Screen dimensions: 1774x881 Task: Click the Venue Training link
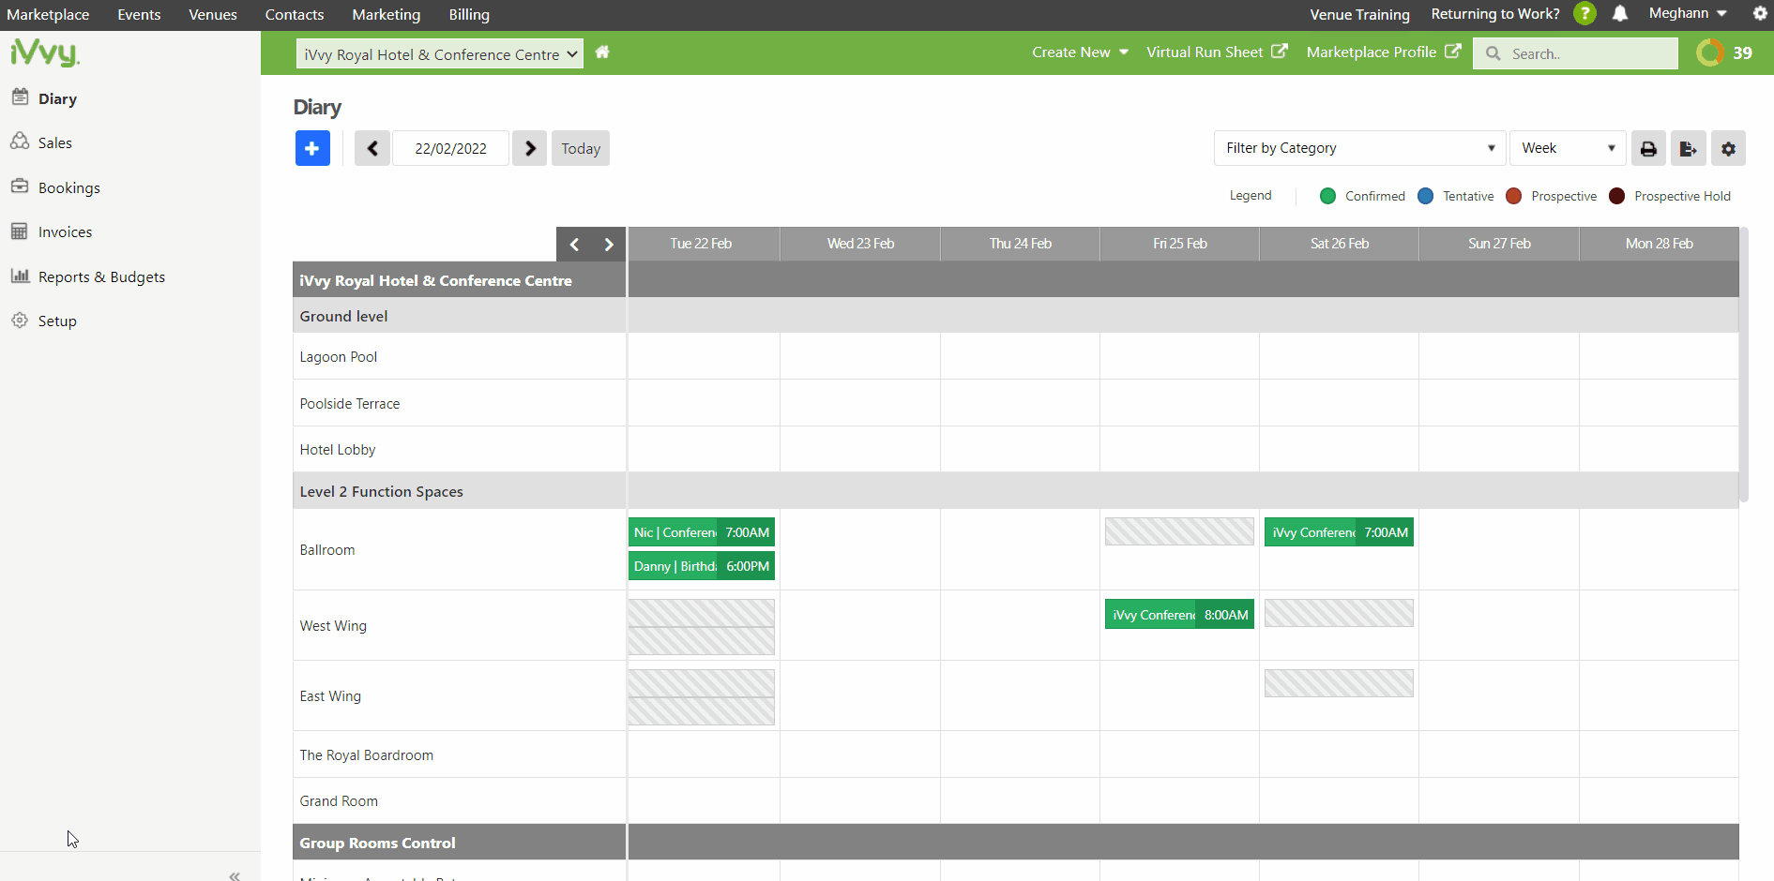1359,15
